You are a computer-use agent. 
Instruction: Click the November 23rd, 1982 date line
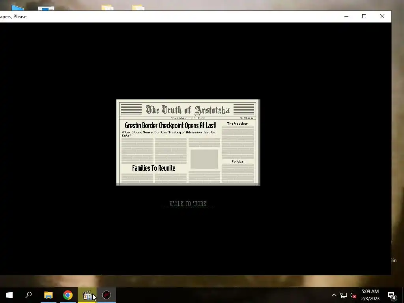coord(188,118)
